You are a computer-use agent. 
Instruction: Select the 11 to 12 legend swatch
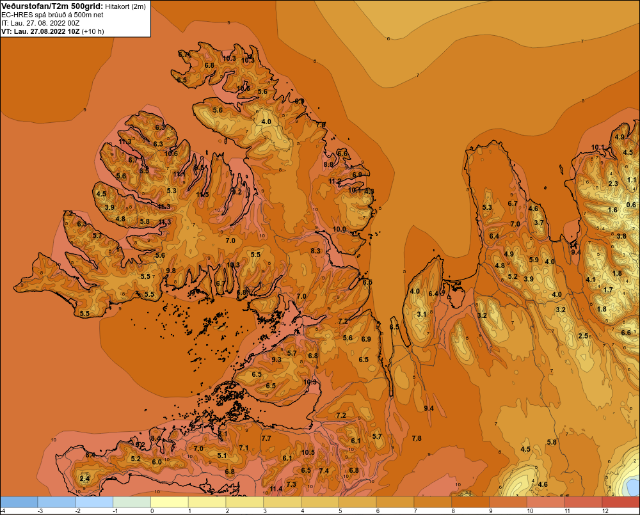click(x=583, y=502)
